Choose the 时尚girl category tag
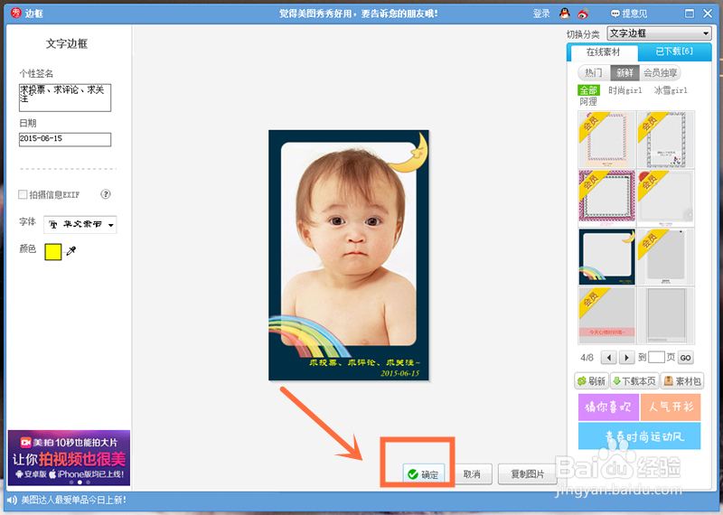 coord(624,90)
